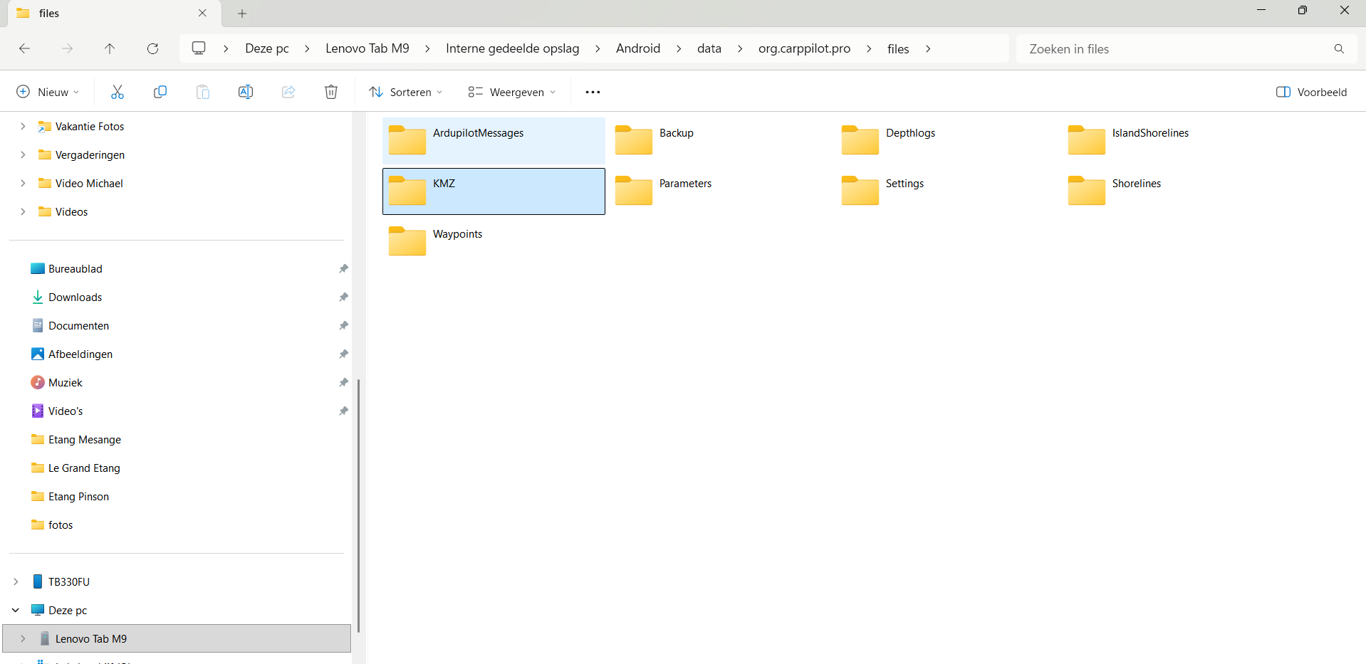The width and height of the screenshot is (1366, 664).
Task: Click the navigation pane vertical scrollbar
Action: [358, 505]
